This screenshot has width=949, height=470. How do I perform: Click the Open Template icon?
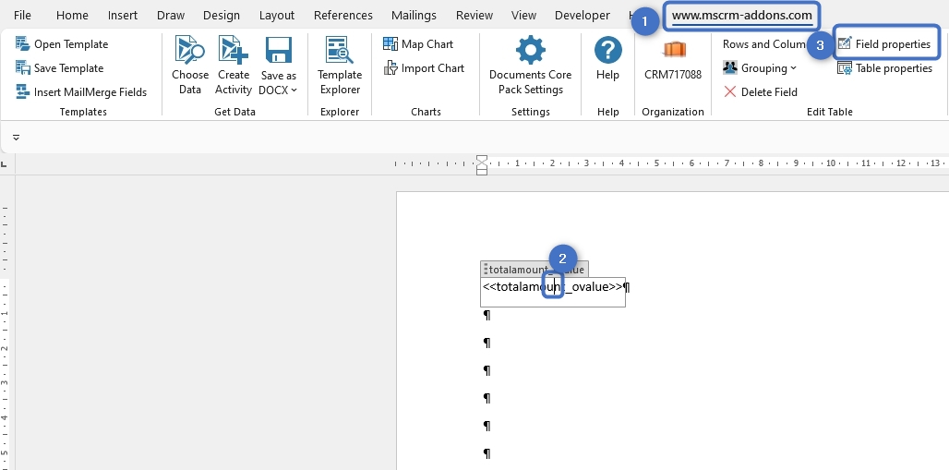click(22, 43)
